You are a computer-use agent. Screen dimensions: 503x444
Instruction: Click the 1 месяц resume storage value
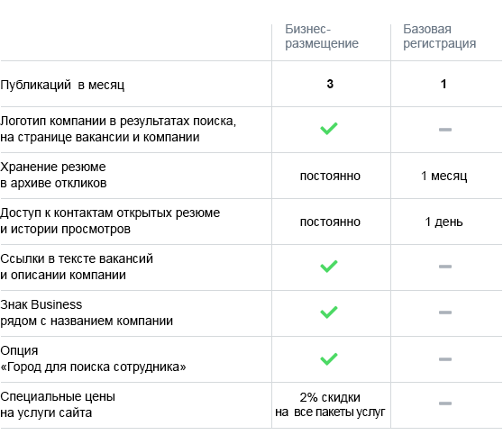click(444, 176)
